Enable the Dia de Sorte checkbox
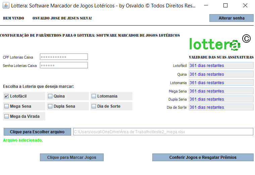255x175 pixels. click(x=94, y=106)
